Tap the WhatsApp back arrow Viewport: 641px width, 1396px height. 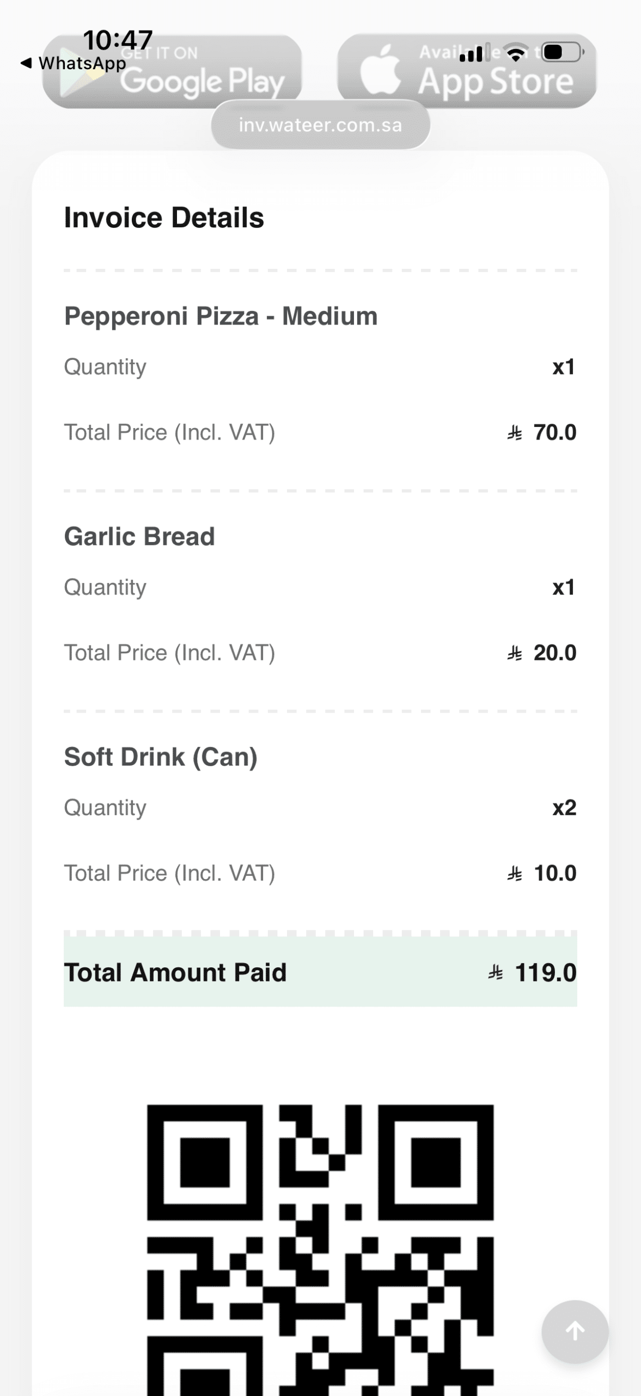pyautogui.click(x=26, y=63)
